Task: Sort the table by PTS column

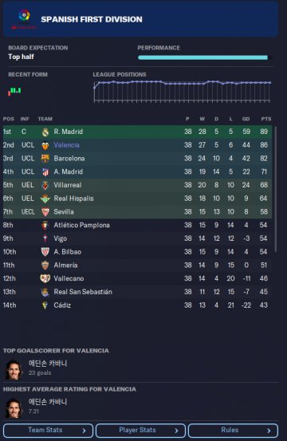Action: point(266,119)
